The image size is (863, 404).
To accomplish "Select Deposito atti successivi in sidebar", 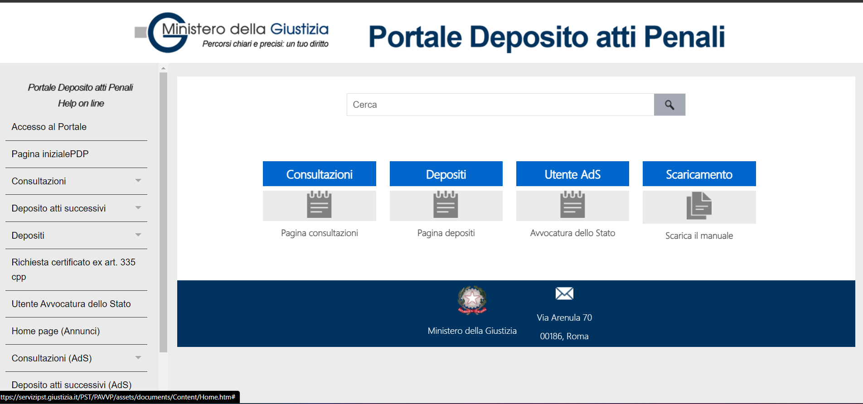I will click(x=58, y=208).
